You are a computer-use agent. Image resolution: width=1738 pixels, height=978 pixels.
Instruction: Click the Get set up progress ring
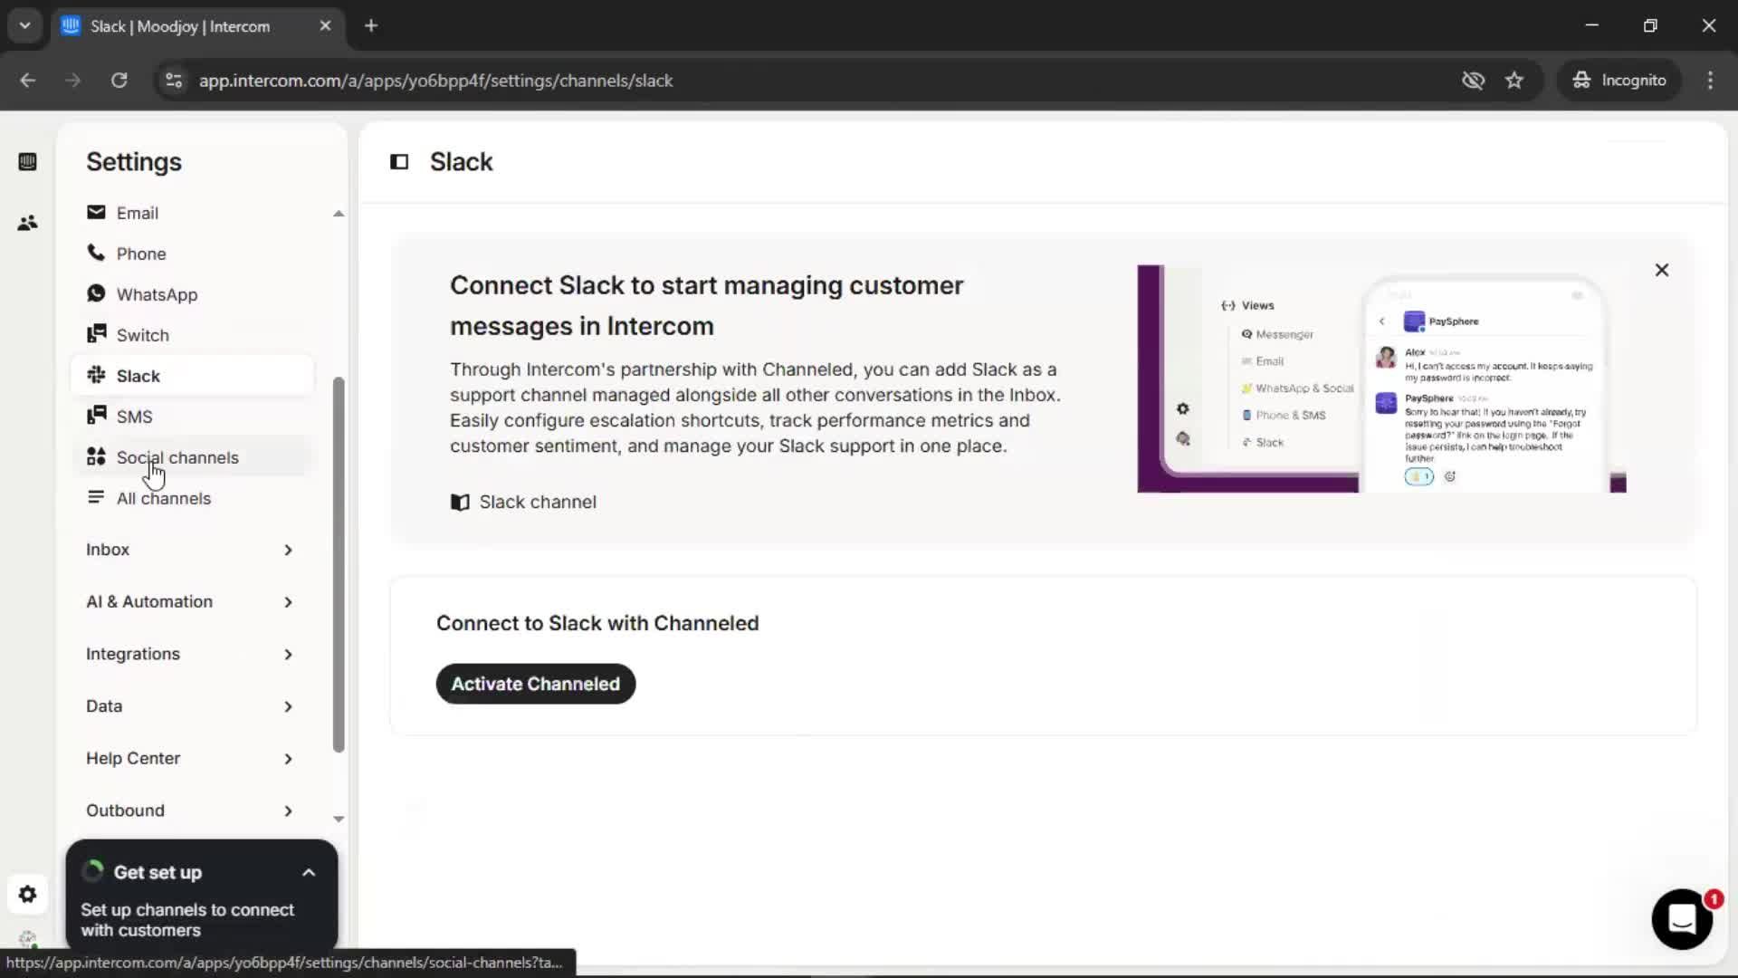93,872
